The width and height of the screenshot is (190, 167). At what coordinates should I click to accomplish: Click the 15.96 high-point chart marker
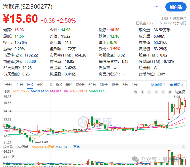click(x=176, y=97)
